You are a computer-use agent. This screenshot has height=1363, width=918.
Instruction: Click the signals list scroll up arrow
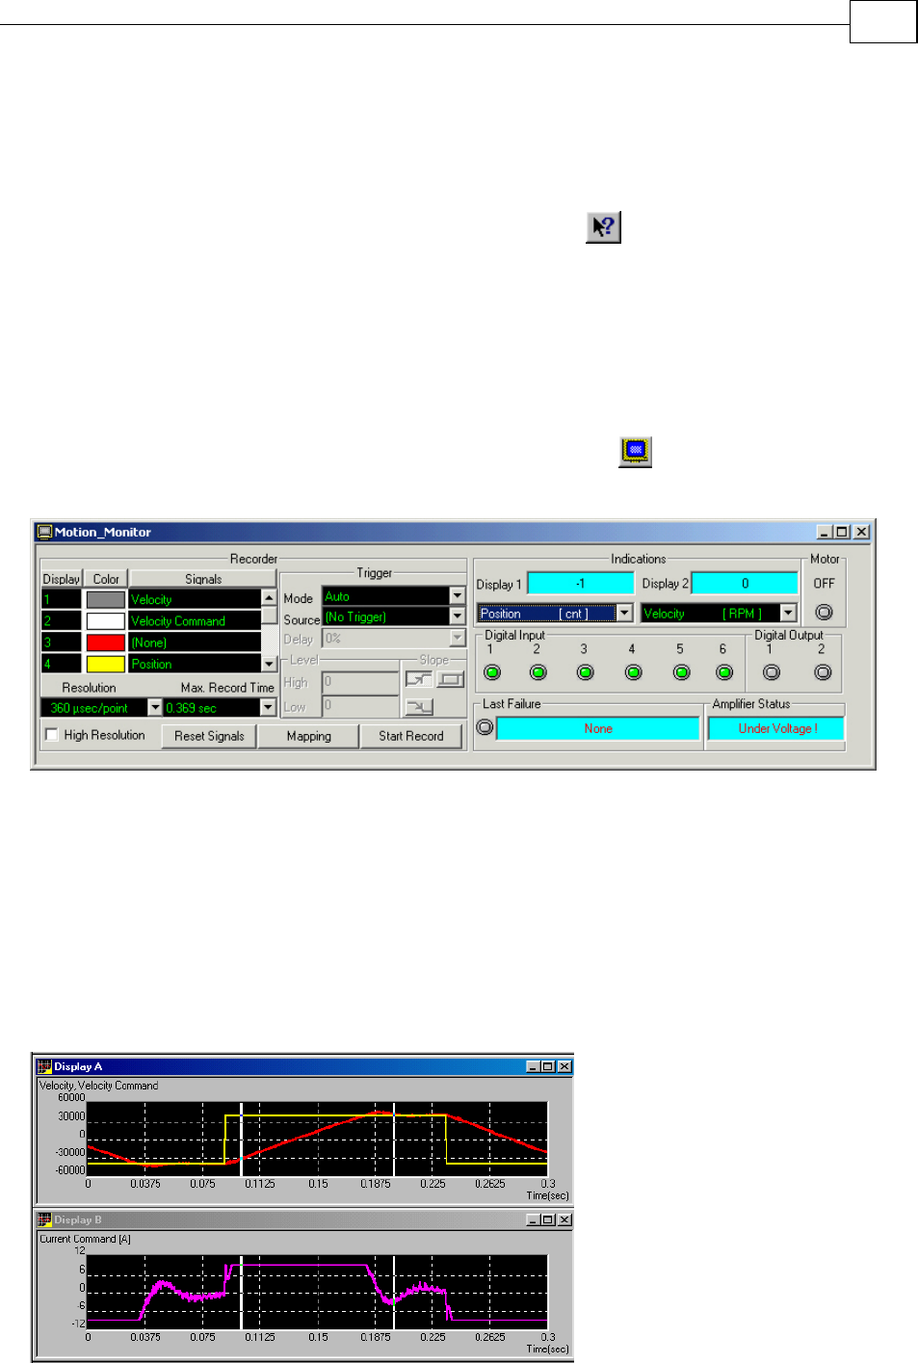pyautogui.click(x=270, y=598)
